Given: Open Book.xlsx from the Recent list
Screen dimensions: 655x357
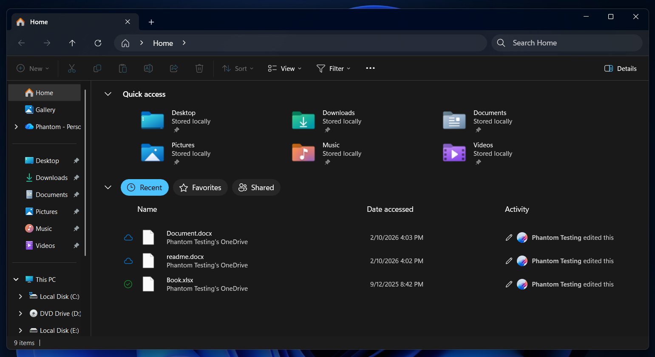Looking at the screenshot, I should pyautogui.click(x=180, y=280).
